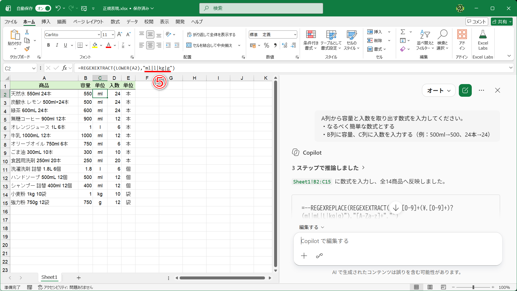Start a new Copilot chat
The image size is (517, 291).
[465, 90]
